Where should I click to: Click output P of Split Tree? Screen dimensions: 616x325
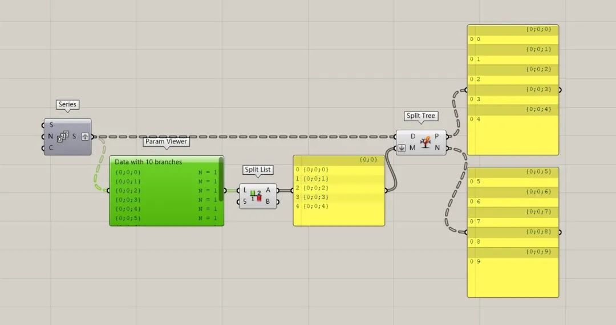(x=437, y=137)
